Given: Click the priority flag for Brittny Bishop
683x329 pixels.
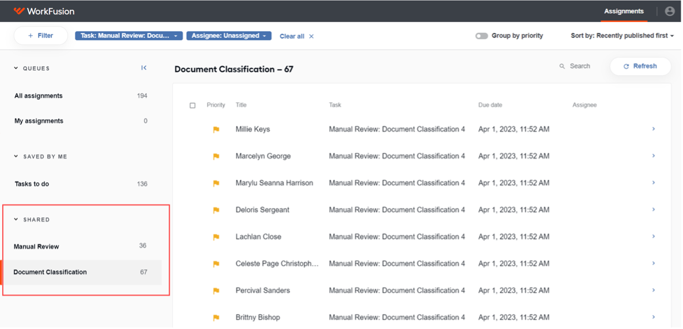Looking at the screenshot, I should point(216,317).
